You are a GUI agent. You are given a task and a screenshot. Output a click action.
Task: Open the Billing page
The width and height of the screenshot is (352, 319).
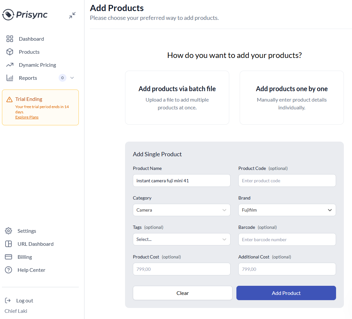(25, 257)
